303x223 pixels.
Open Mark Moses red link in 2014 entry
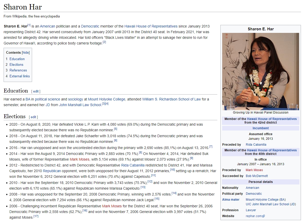80,159
